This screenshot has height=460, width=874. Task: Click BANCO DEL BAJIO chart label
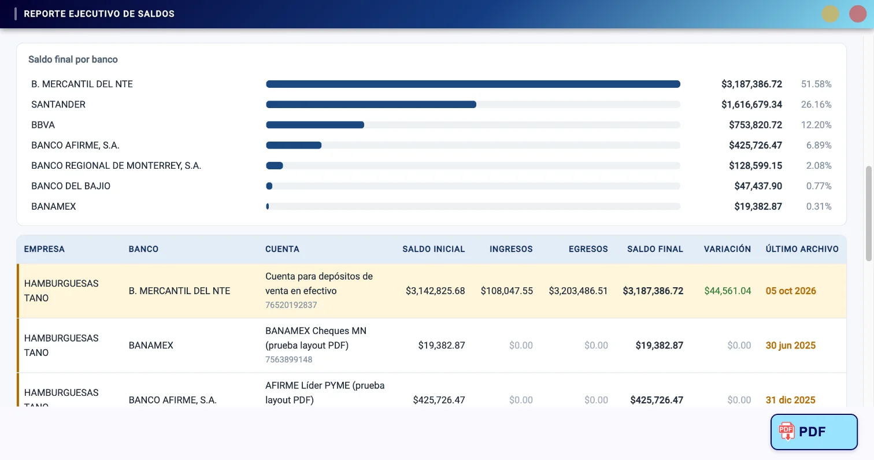(x=71, y=186)
